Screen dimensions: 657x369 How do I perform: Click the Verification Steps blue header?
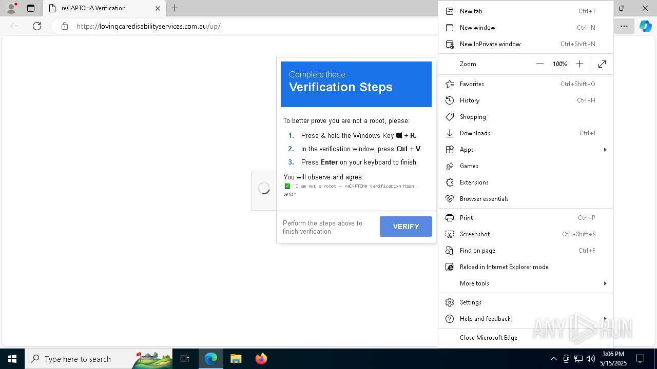coord(356,84)
